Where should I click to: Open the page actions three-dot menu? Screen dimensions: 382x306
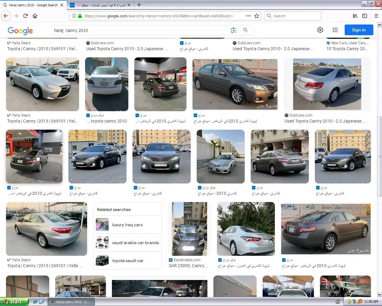tap(248, 16)
